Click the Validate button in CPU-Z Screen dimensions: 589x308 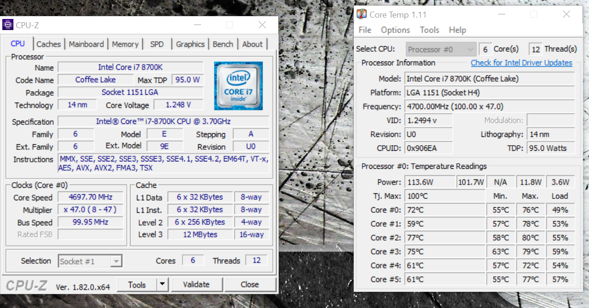196,284
